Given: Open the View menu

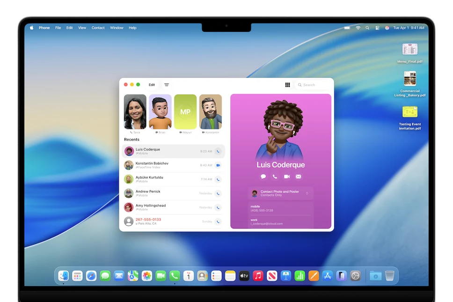Looking at the screenshot, I should point(82,28).
